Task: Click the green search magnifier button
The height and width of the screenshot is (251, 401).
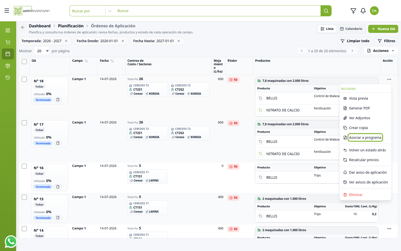Action: tap(326, 11)
